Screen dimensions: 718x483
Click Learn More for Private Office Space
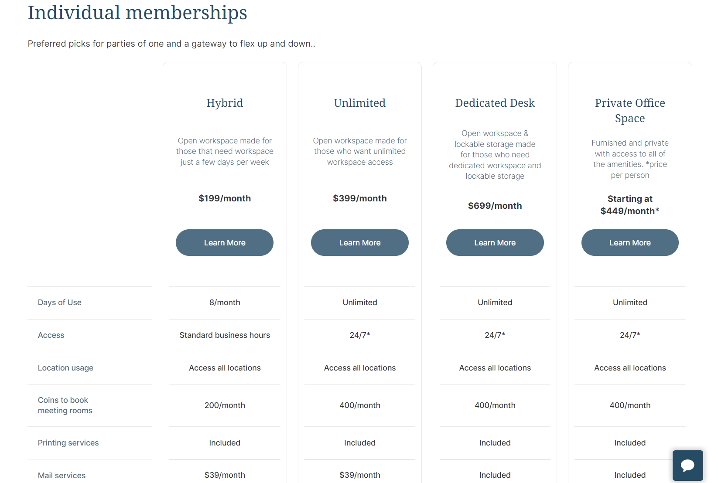point(630,242)
